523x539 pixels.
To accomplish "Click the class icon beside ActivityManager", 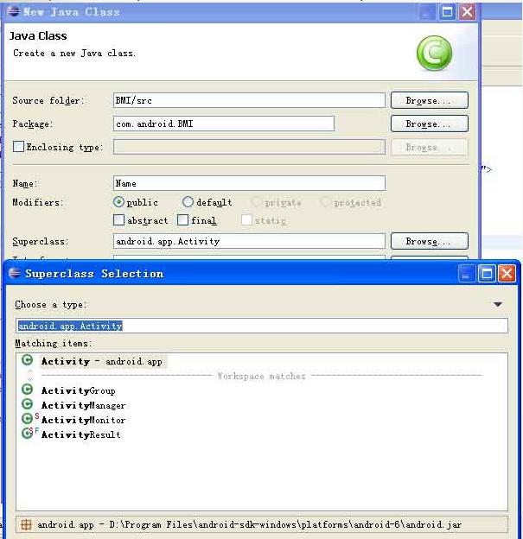I will click(x=27, y=404).
